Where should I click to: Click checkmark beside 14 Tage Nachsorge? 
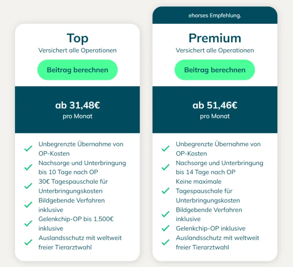click(166, 167)
